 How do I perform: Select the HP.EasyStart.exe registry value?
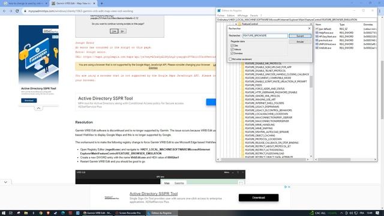(x=328, y=37)
